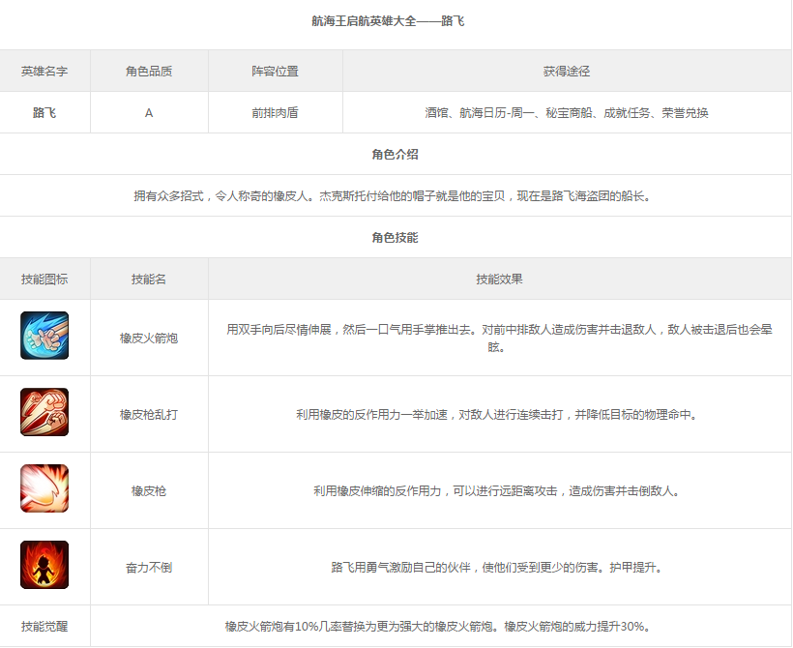Click the 角色品质 column header
793x648 pixels.
[x=149, y=72]
